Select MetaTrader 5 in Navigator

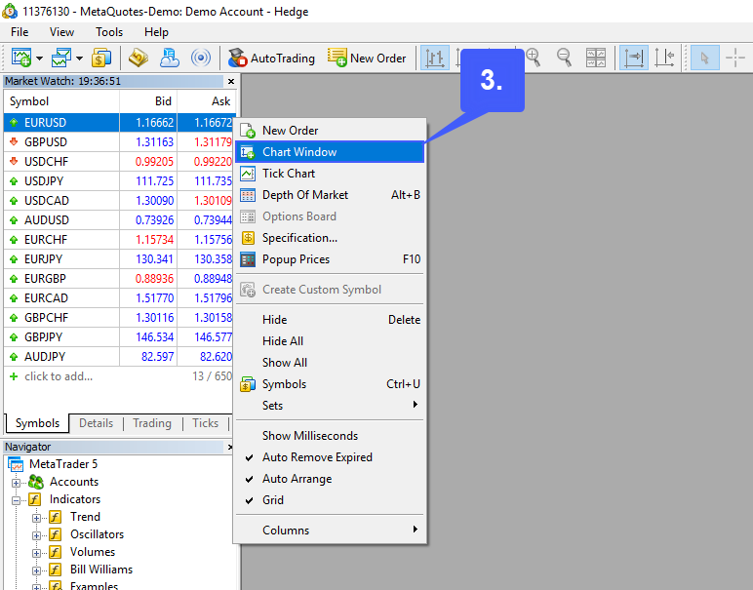tap(62, 464)
